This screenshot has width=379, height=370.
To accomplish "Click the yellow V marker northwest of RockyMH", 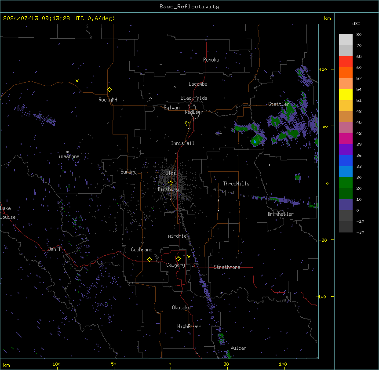I will [x=77, y=81].
